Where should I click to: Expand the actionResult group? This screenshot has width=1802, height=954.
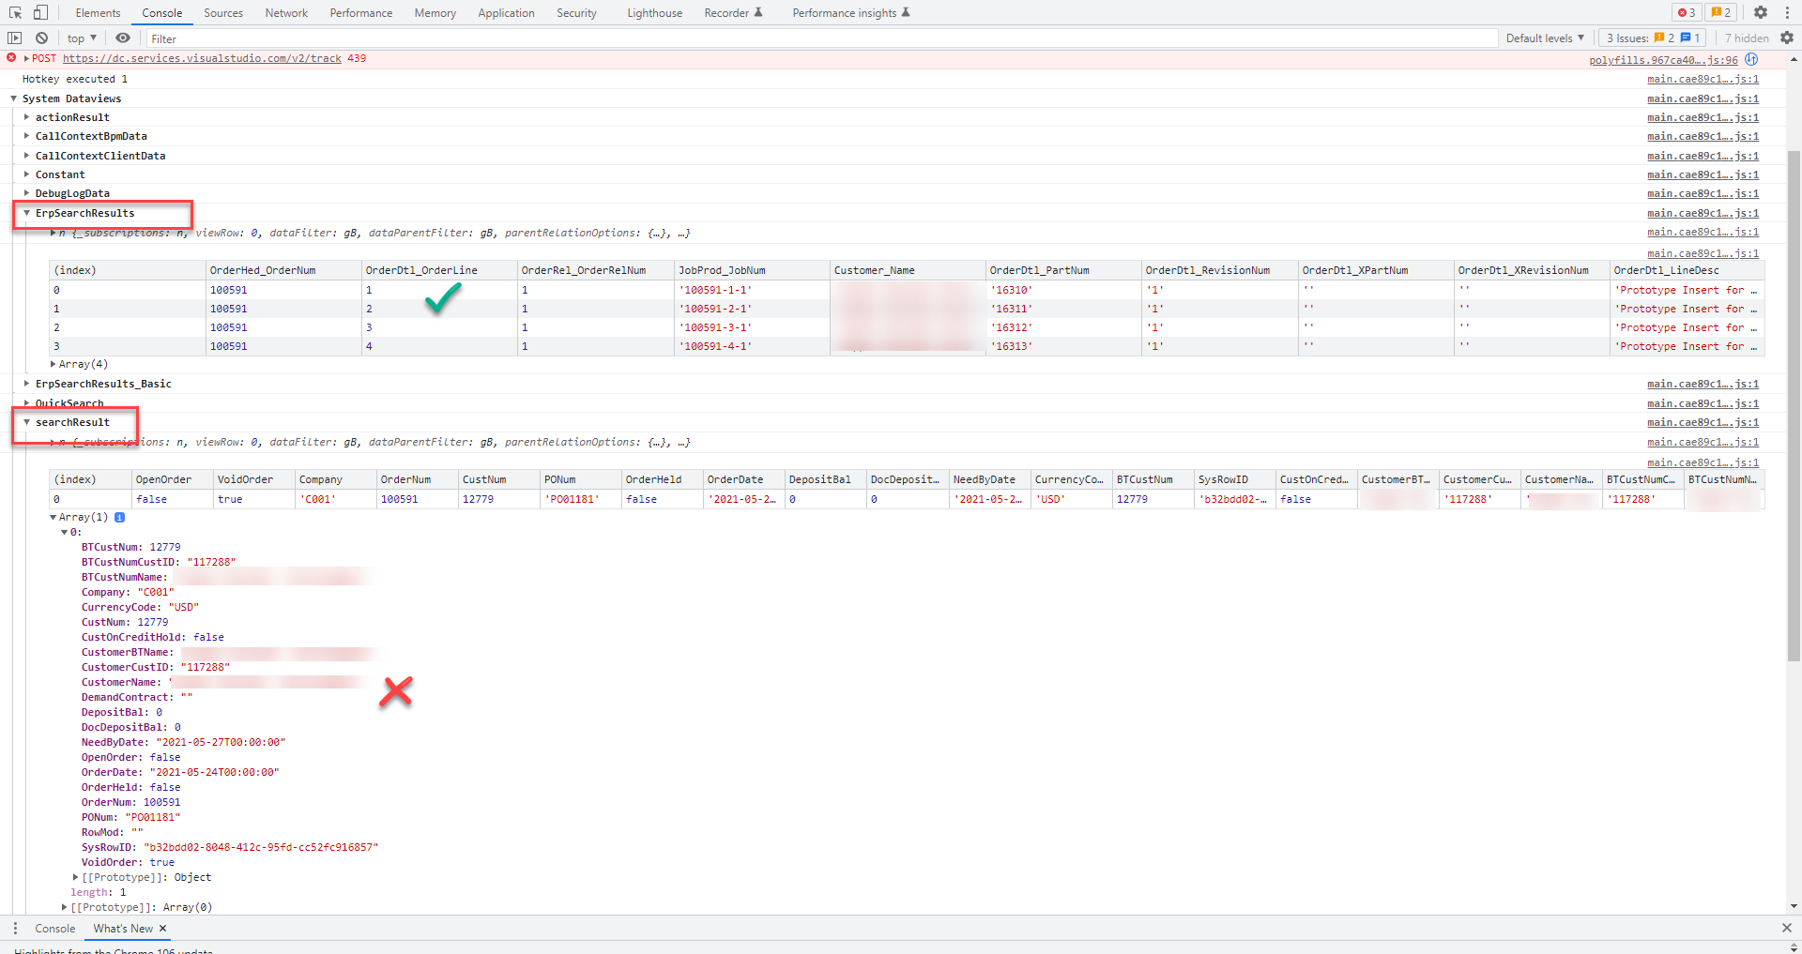pos(26,117)
